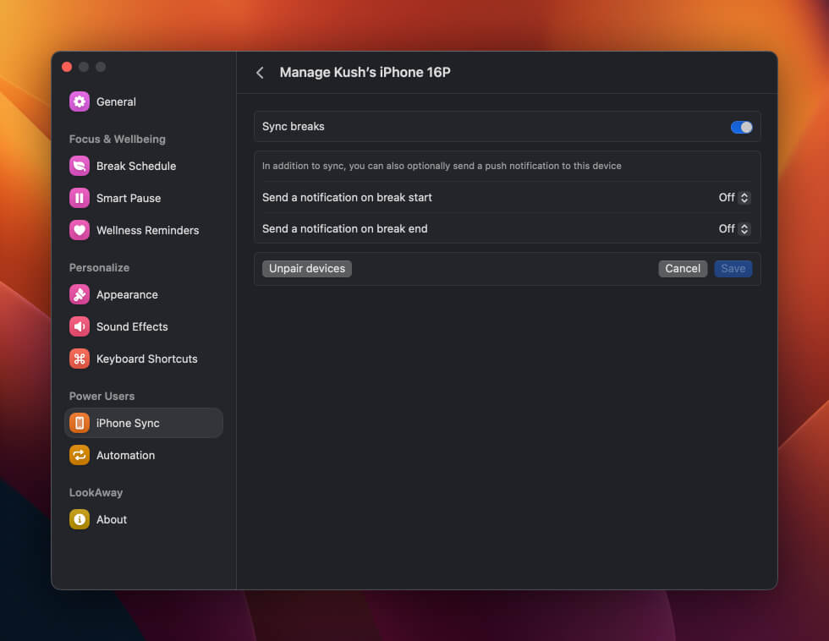The height and width of the screenshot is (641, 829).
Task: Save the iPhone sync settings
Action: pos(733,268)
